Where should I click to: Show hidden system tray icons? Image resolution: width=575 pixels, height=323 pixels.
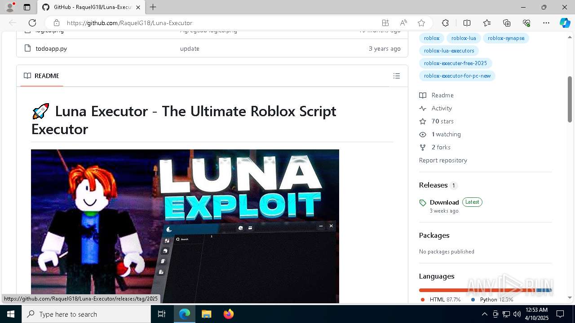point(484,314)
